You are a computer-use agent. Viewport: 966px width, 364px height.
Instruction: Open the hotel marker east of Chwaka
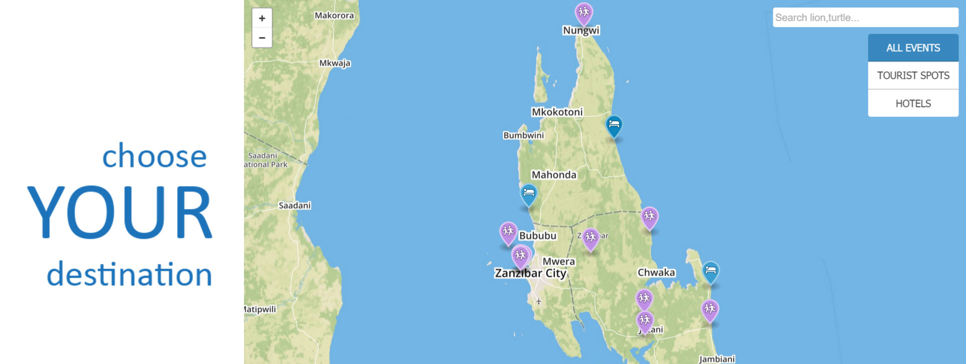pyautogui.click(x=710, y=273)
